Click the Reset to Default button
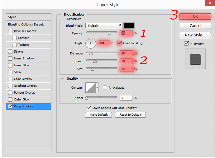The width and height of the screenshot is (215, 158). (x=130, y=115)
